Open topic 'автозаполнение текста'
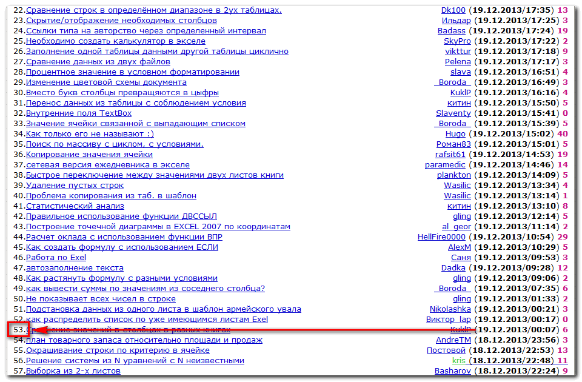Viewport: 582px width, 382px height. 75,268
